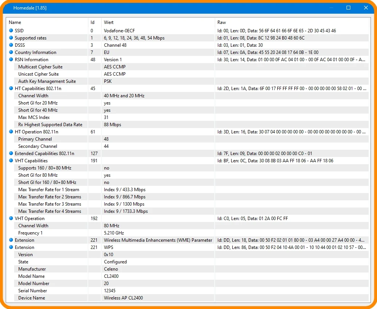
Task: Click the 'Wireless AP CL2400' device name
Action: [x=123, y=298]
